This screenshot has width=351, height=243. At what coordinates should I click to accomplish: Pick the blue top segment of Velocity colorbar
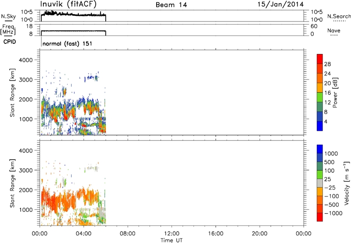(x=320, y=149)
